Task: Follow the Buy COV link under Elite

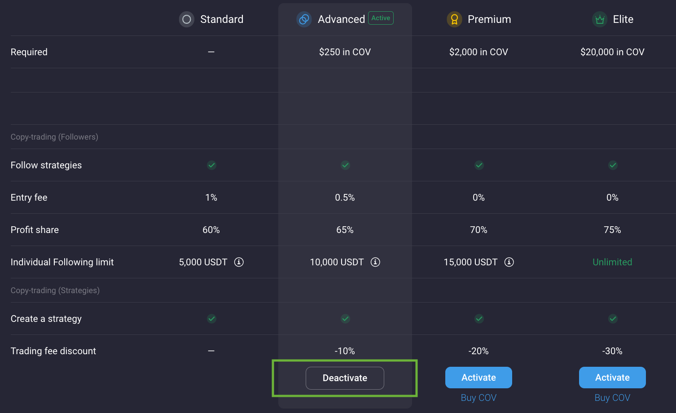Action: click(612, 398)
